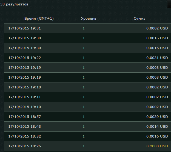Click the highlighted 0.2000 USD amount
Viewport: 171px width, 152px height.
[157, 146]
